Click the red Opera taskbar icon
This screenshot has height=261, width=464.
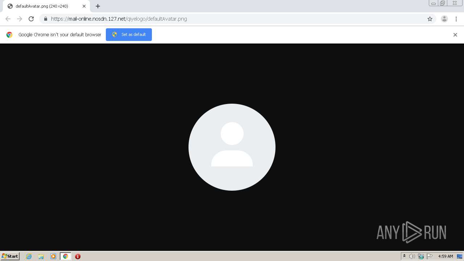(78, 256)
